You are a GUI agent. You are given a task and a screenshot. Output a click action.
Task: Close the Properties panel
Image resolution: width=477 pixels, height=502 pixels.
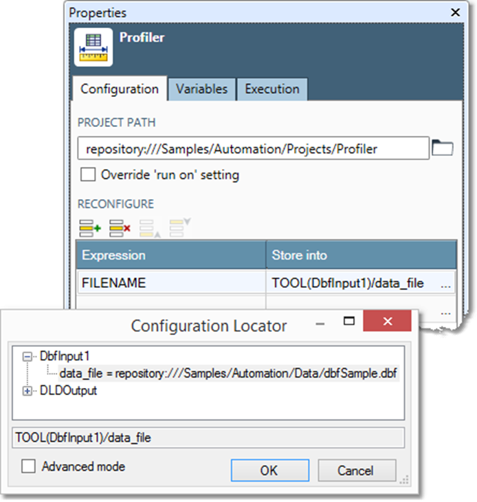[x=454, y=12]
